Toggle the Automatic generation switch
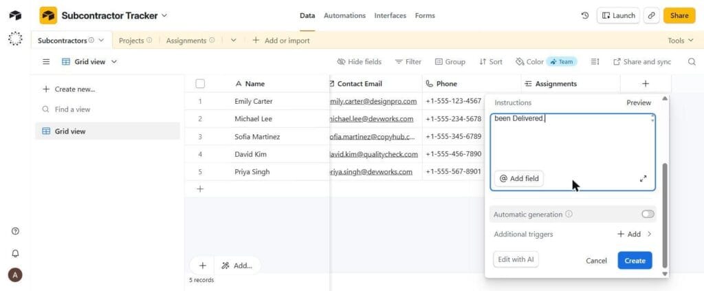This screenshot has height=291, width=704. [648, 214]
